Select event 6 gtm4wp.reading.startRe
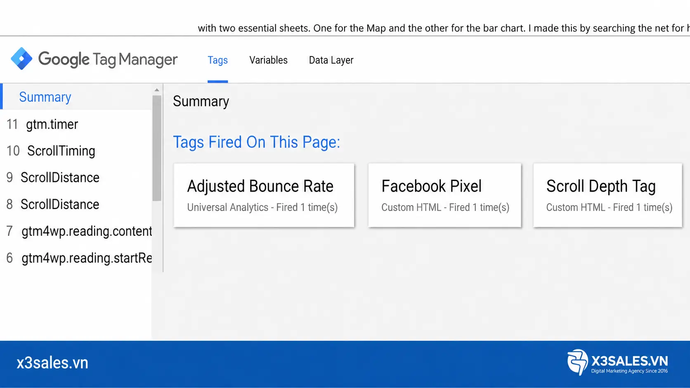The image size is (690, 388). tap(76, 258)
